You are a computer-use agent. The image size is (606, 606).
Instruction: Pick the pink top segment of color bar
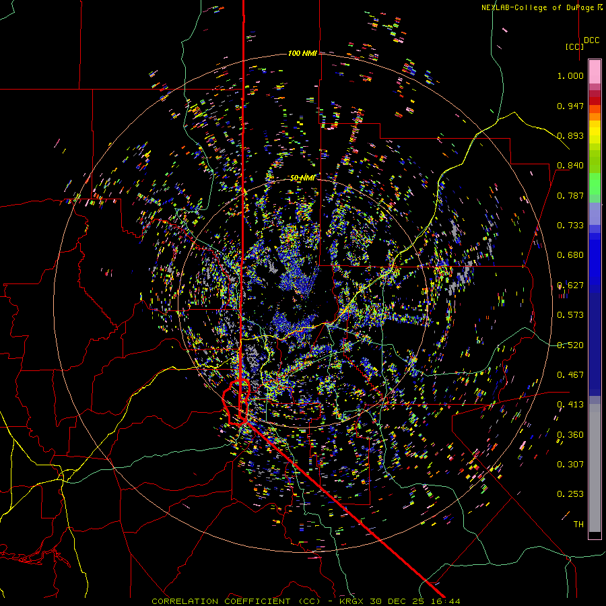(595, 71)
